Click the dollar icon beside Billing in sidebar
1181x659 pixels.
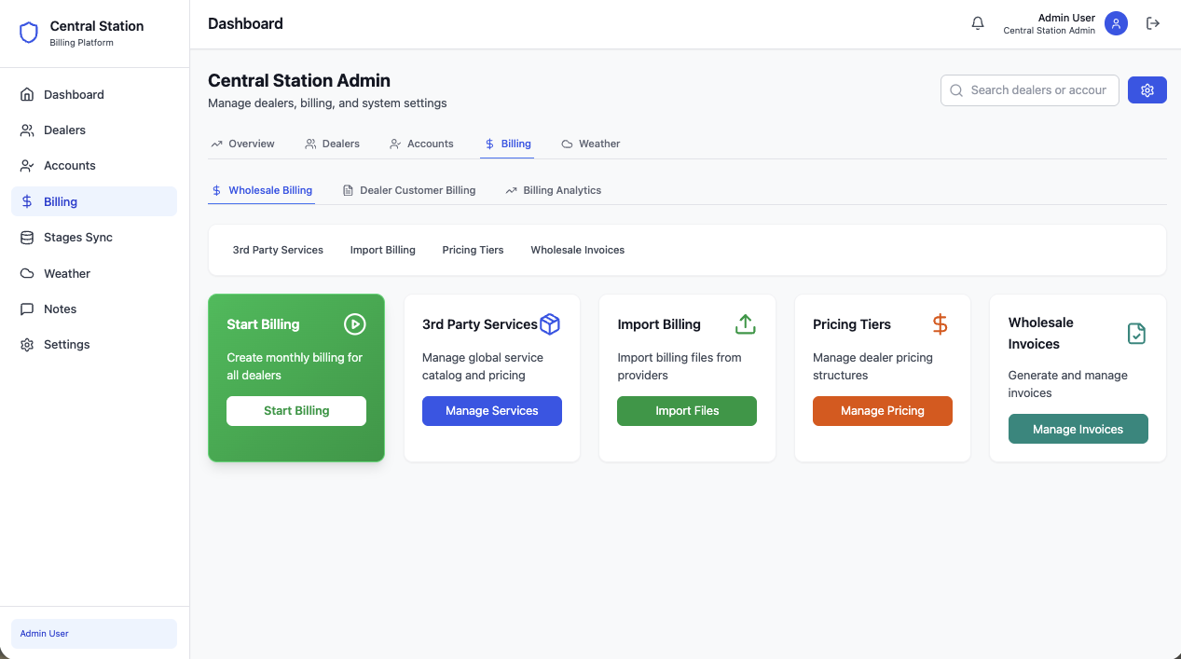pyautogui.click(x=27, y=201)
